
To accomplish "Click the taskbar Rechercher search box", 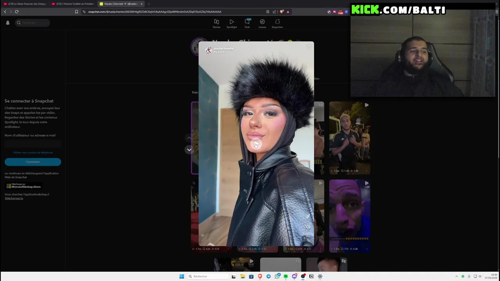I will (x=208, y=276).
